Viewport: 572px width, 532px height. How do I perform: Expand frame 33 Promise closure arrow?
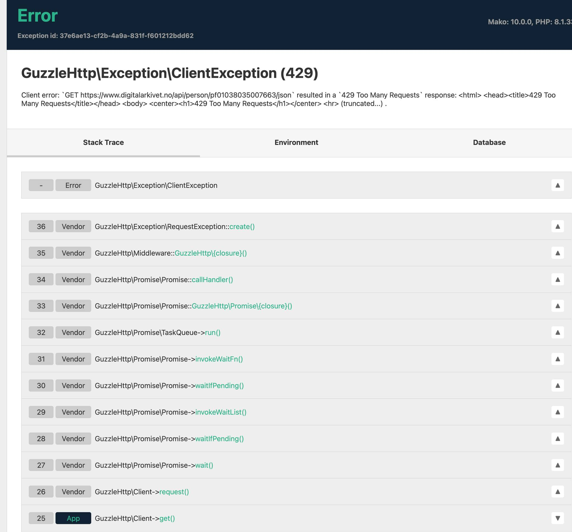pyautogui.click(x=557, y=306)
